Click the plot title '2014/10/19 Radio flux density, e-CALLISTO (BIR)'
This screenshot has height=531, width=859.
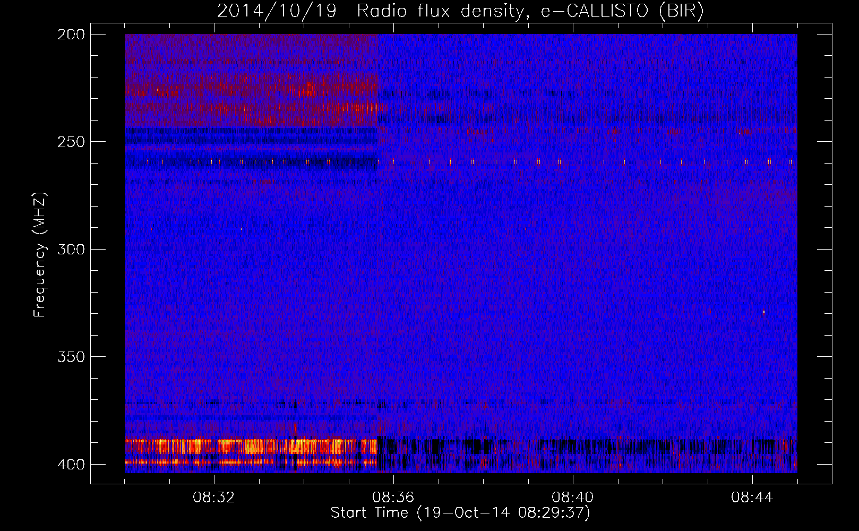pyautogui.click(x=460, y=11)
